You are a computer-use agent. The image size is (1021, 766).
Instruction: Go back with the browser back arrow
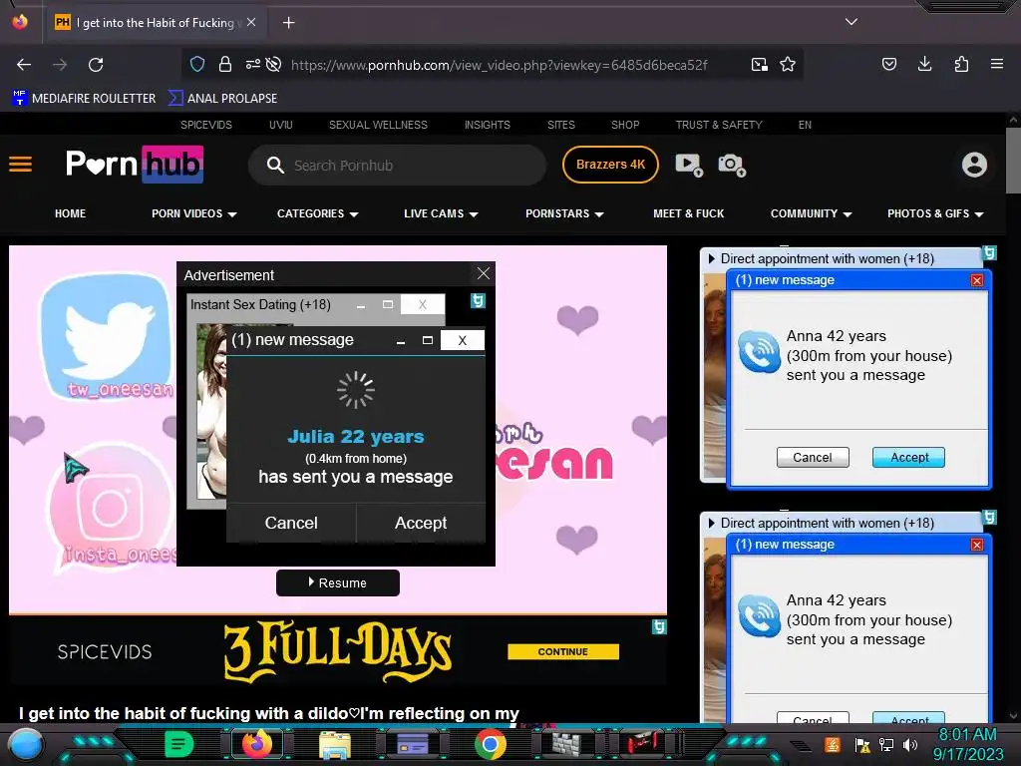(x=24, y=65)
